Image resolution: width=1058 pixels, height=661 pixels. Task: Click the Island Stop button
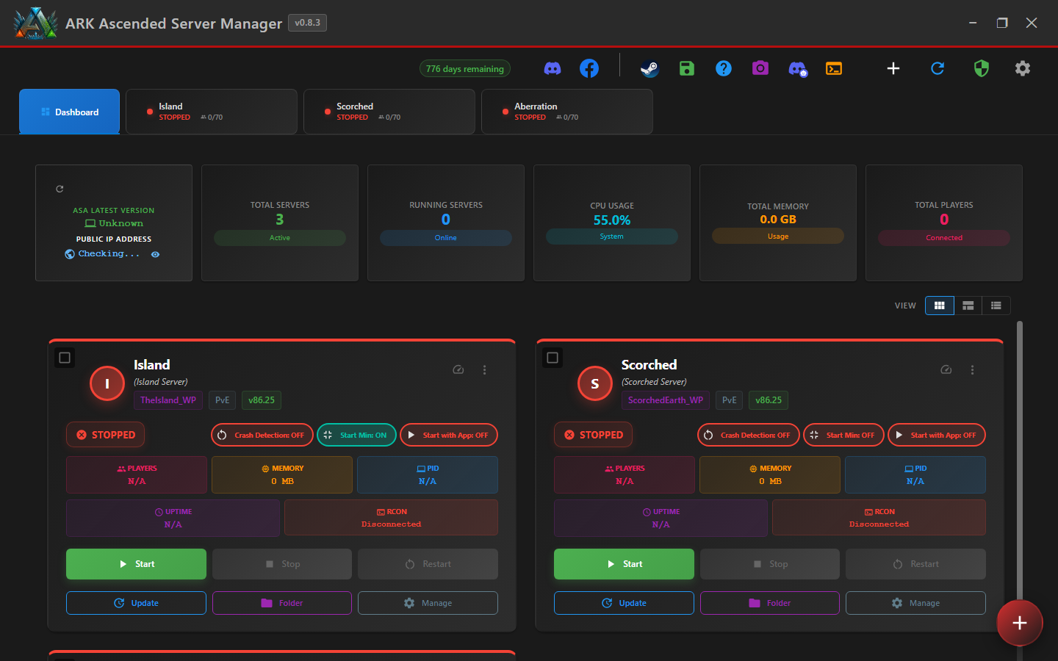[282, 564]
